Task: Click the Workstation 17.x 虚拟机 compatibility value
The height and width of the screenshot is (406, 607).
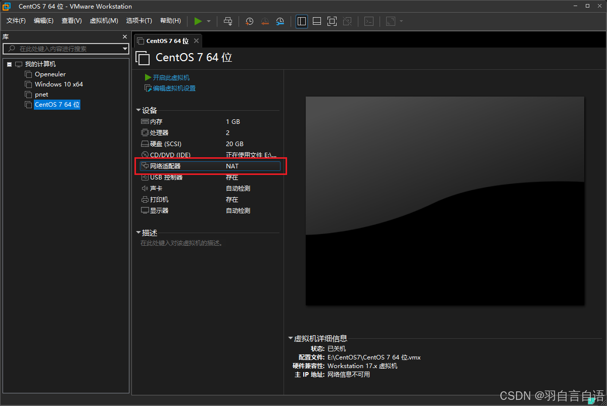Action: point(362,366)
